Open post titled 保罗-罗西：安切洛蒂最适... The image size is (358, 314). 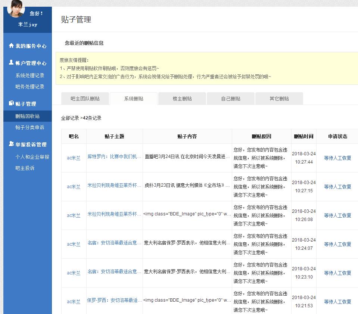[x=114, y=300]
